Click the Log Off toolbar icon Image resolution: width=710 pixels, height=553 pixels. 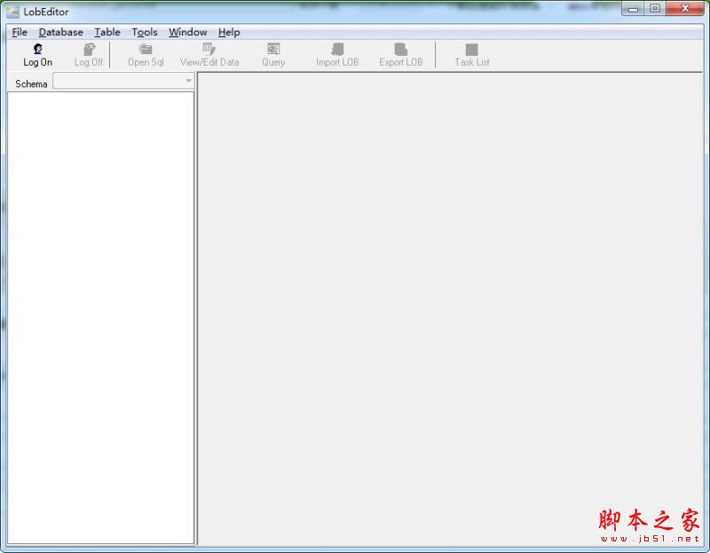[90, 49]
